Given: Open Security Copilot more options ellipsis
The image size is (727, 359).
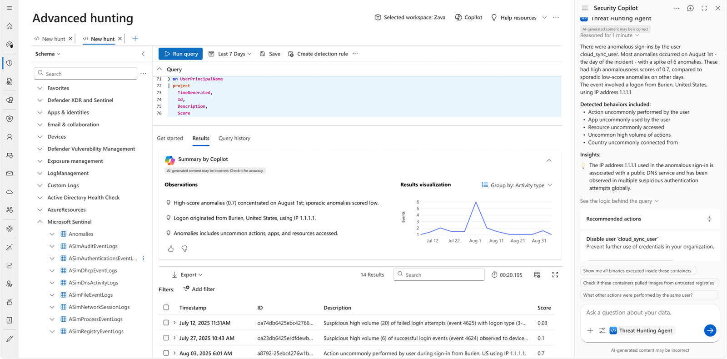Looking at the screenshot, I should (x=677, y=8).
